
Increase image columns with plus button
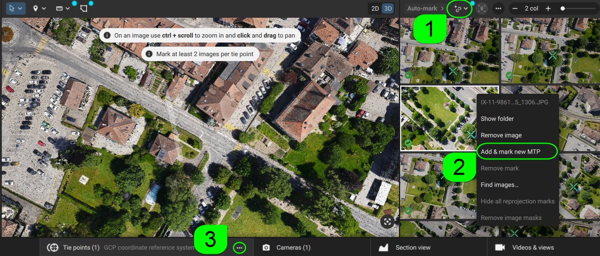548,8
